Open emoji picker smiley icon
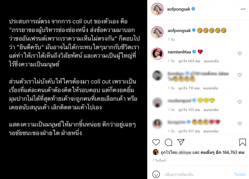The image size is (249, 179). pos(156,174)
